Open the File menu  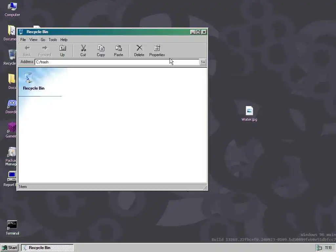[23, 40]
